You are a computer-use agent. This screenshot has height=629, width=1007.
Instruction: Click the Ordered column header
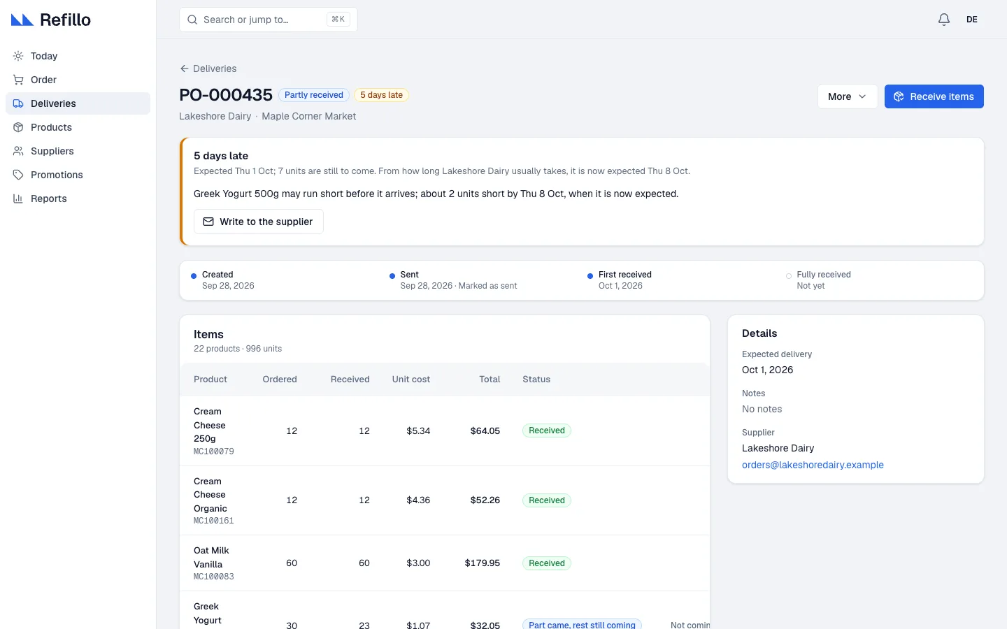(x=280, y=379)
